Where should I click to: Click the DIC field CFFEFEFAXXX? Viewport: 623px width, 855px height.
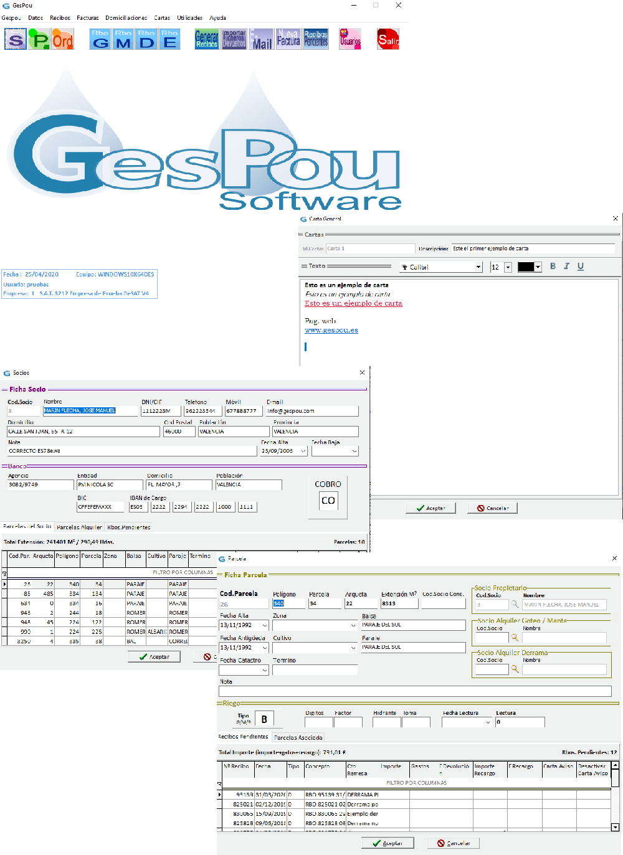click(x=100, y=507)
